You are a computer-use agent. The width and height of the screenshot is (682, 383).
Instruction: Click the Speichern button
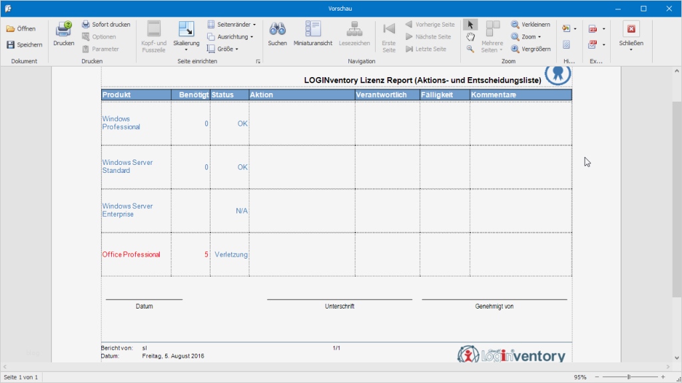click(25, 45)
